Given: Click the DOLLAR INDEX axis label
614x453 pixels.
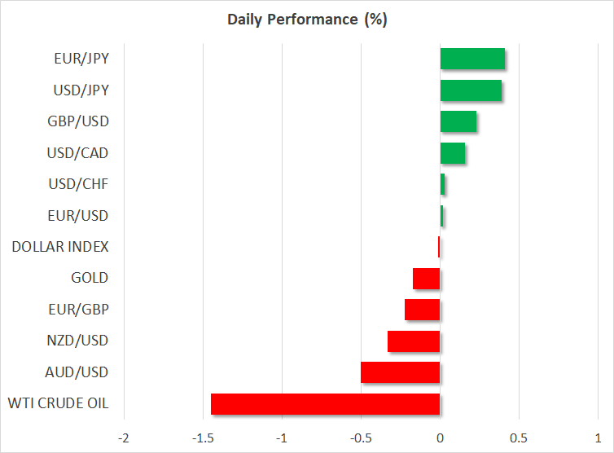Looking at the screenshot, I should tap(60, 247).
